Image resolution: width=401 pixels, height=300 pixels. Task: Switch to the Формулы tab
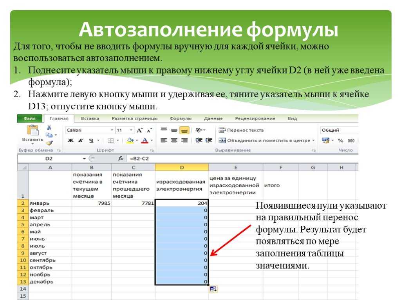(181, 118)
